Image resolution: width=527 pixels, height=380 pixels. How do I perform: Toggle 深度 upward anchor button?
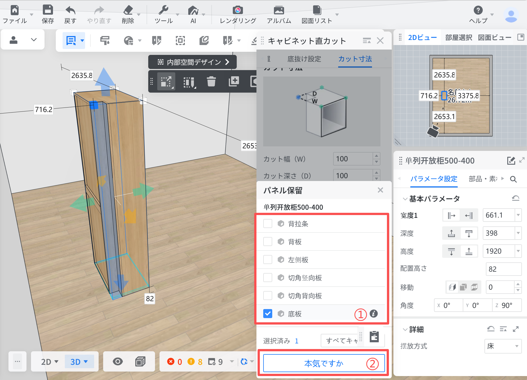pos(451,233)
